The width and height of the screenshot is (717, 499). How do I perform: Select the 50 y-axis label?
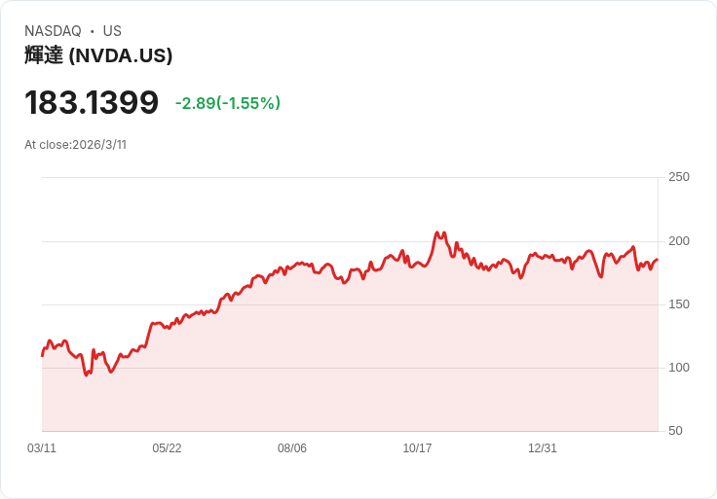click(x=676, y=431)
